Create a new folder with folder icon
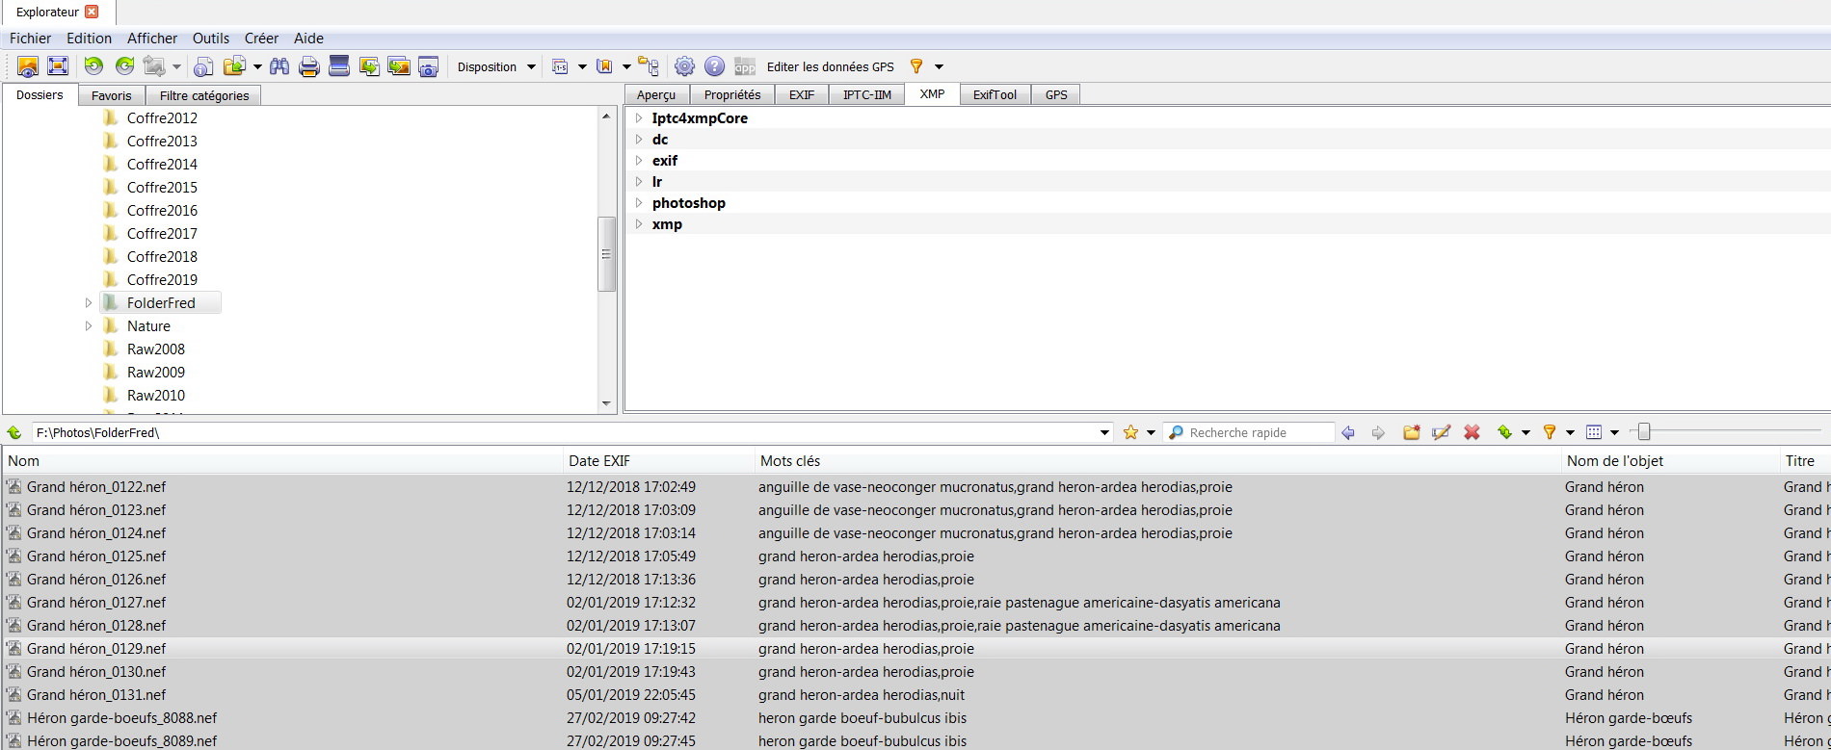 pos(1412,432)
